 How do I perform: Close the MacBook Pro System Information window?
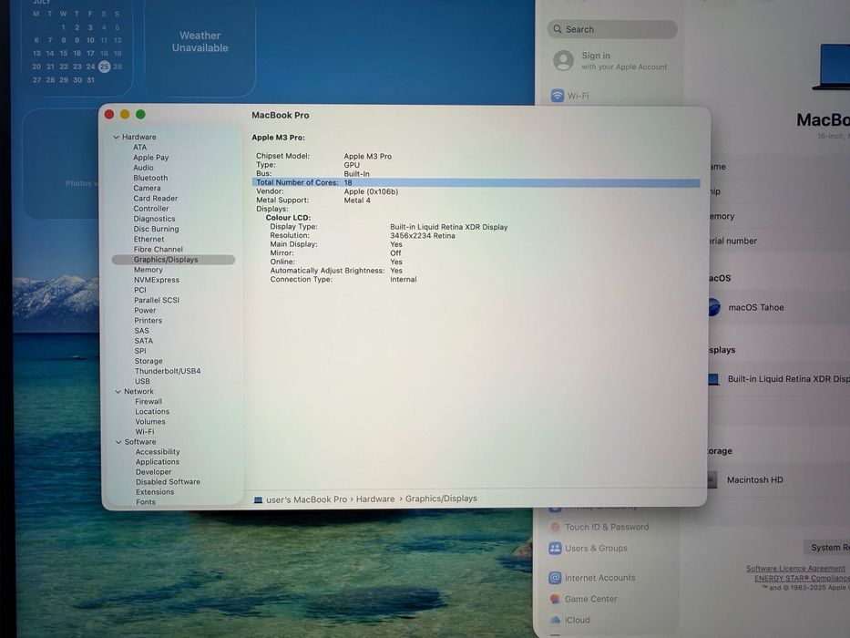tap(109, 115)
